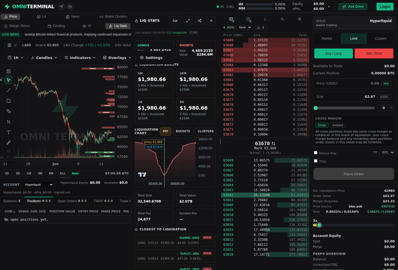Open the Margin Stress tab

pyautogui.click(x=17, y=26)
